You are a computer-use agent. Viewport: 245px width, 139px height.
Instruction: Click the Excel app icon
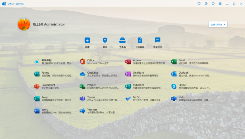coord(174,62)
